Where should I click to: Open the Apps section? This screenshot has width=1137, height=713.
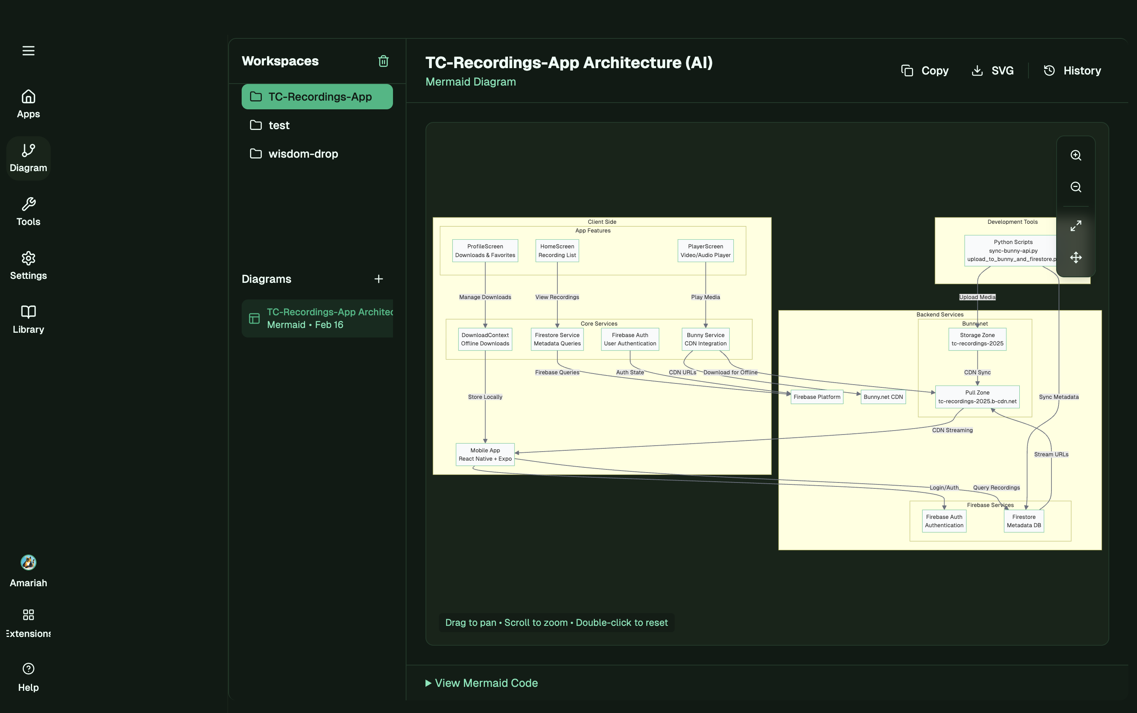click(x=28, y=104)
